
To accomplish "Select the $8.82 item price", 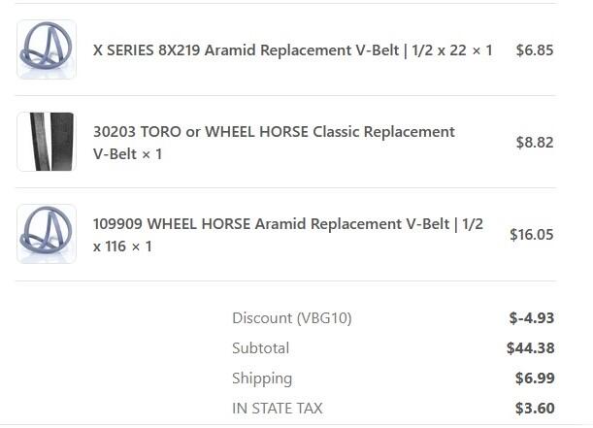I will click(x=535, y=143).
